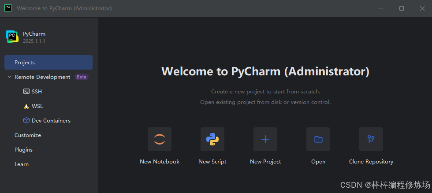Click the SSH terminal icon
Image resolution: width=432 pixels, height=193 pixels.
click(26, 91)
